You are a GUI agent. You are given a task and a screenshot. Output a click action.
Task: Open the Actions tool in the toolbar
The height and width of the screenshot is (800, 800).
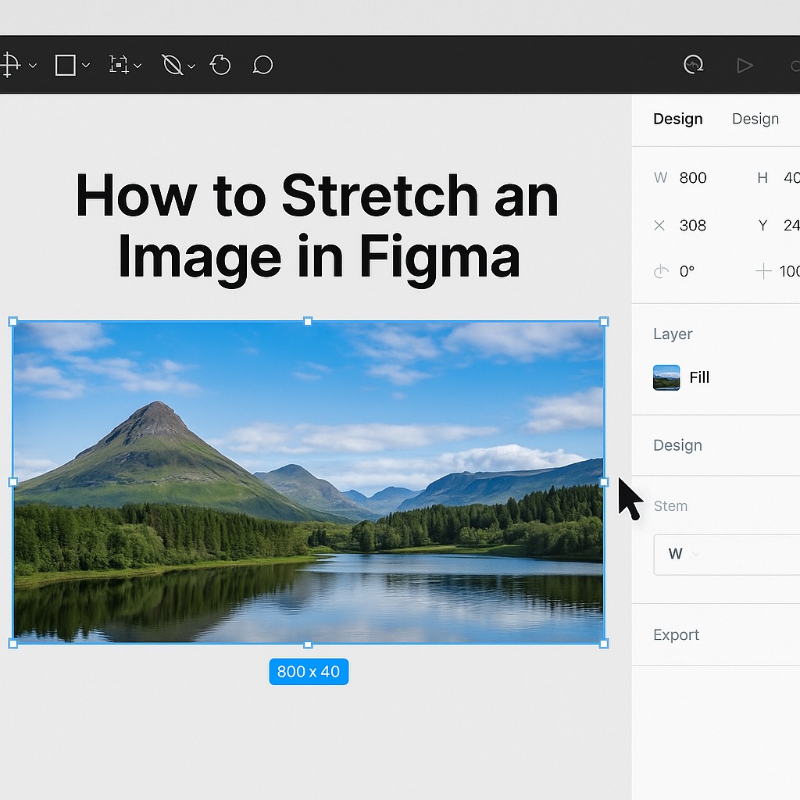(x=220, y=65)
